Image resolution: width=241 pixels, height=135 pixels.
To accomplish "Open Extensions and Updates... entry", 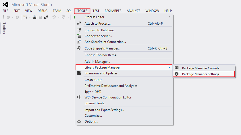I will (124, 73).
